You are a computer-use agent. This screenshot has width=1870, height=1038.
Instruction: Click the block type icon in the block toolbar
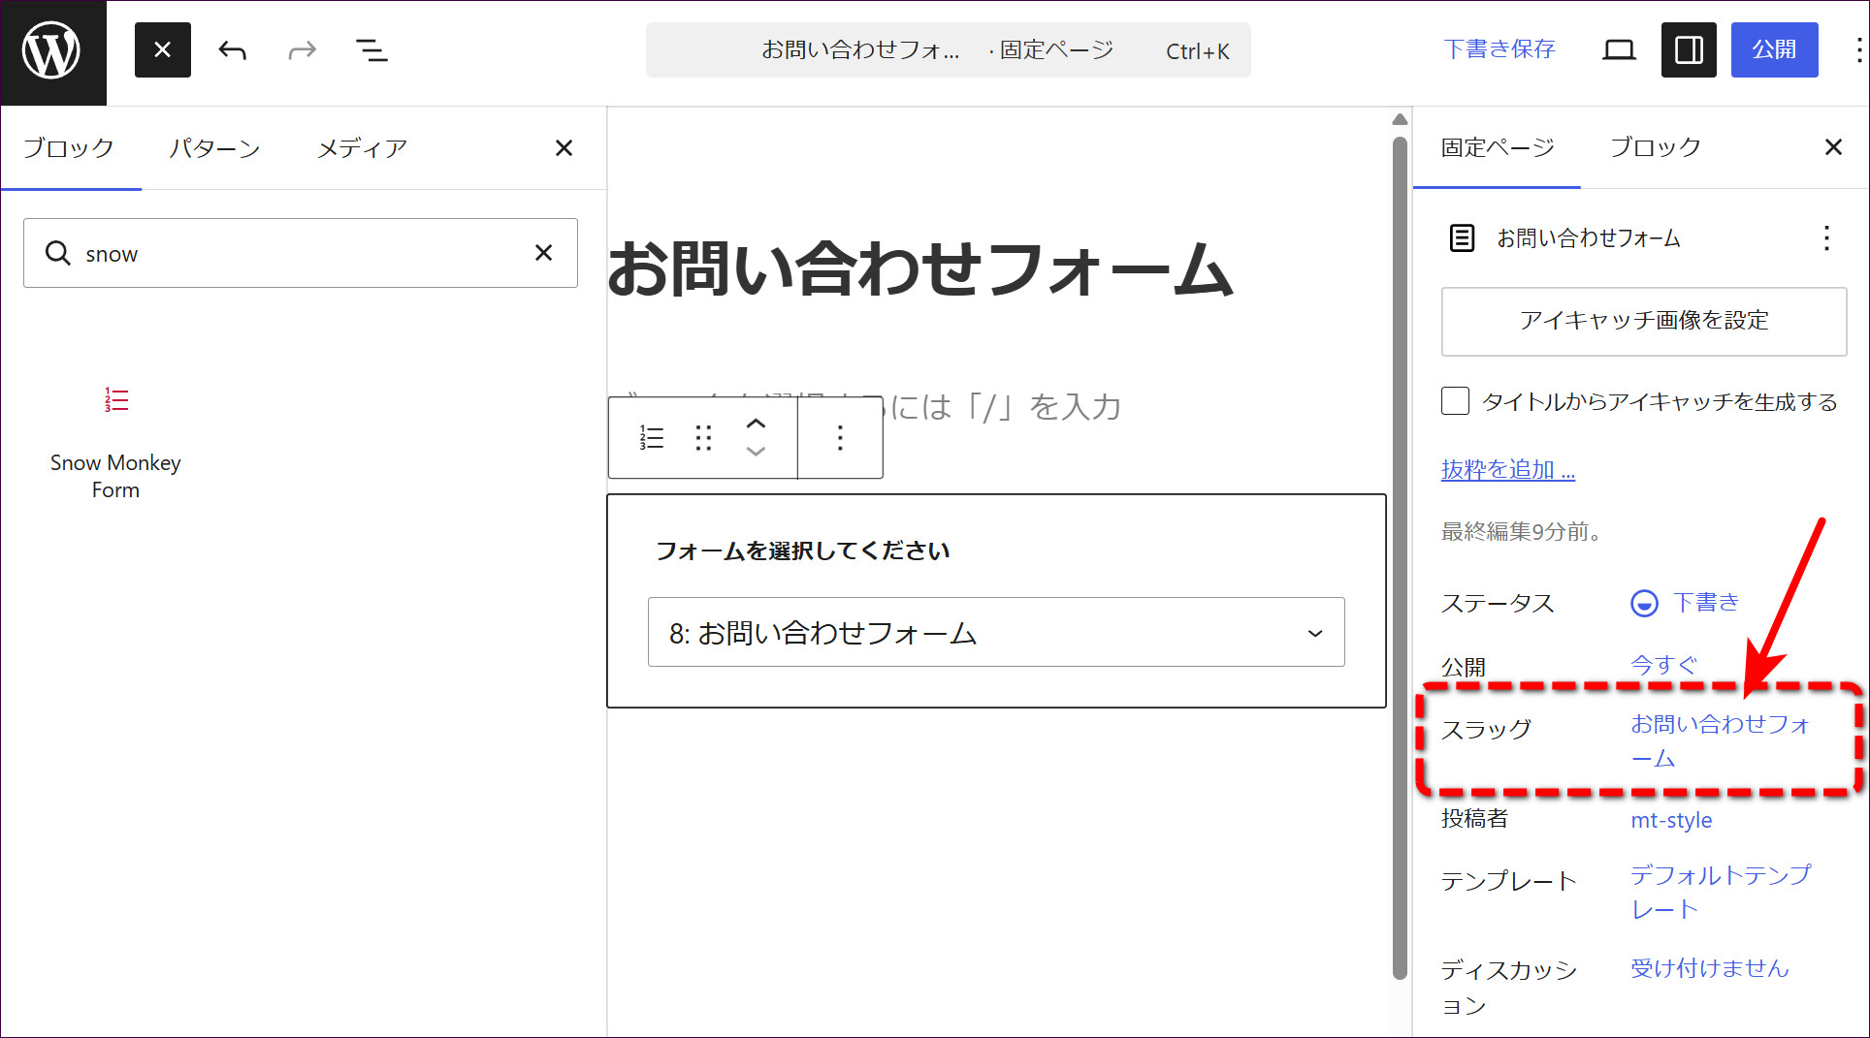point(652,438)
